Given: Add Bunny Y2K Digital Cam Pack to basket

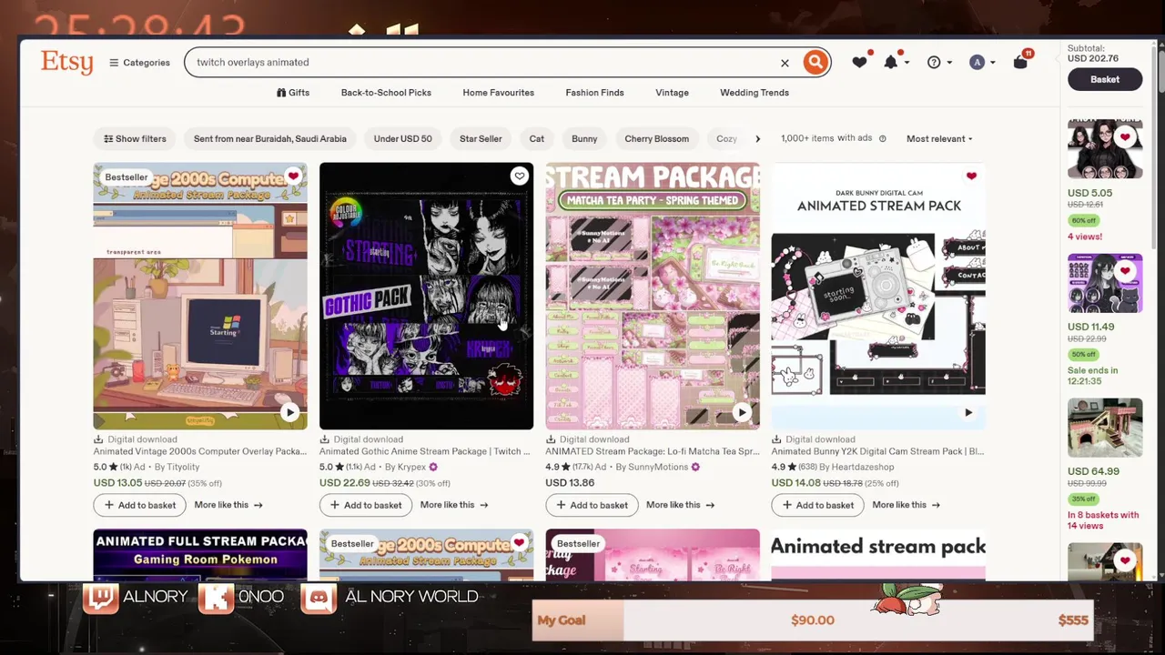Looking at the screenshot, I should click(817, 505).
